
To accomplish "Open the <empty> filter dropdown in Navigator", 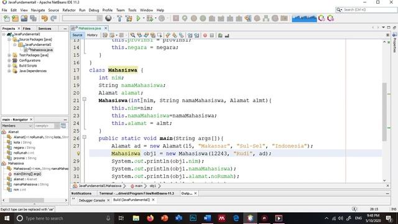I will click(47, 126).
